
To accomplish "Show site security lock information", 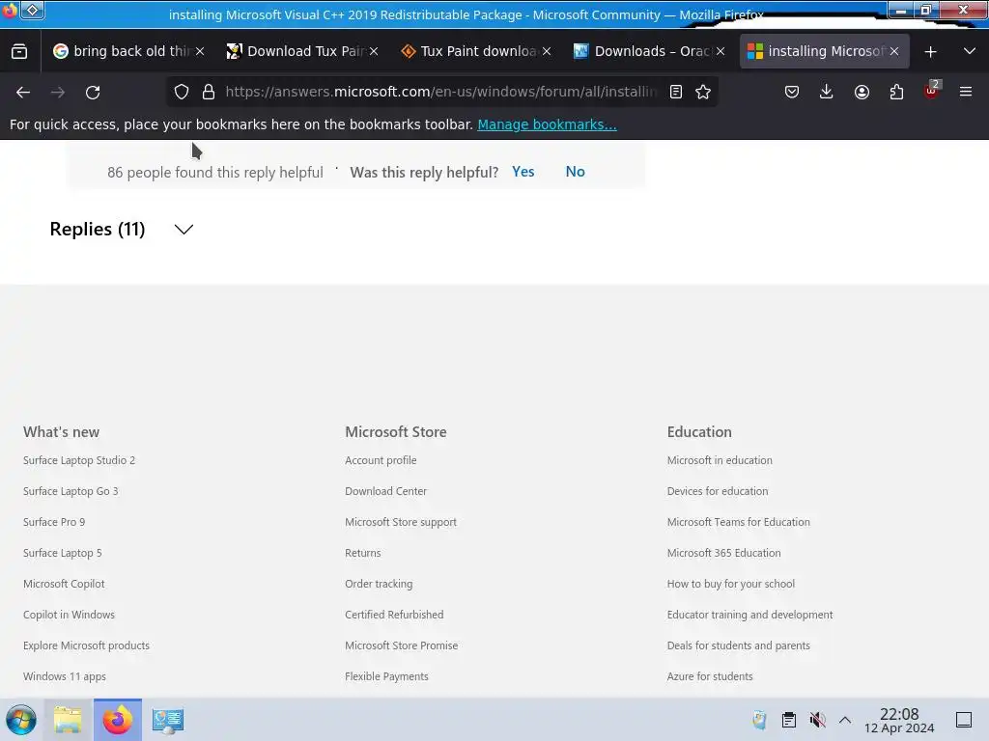I will [x=209, y=92].
